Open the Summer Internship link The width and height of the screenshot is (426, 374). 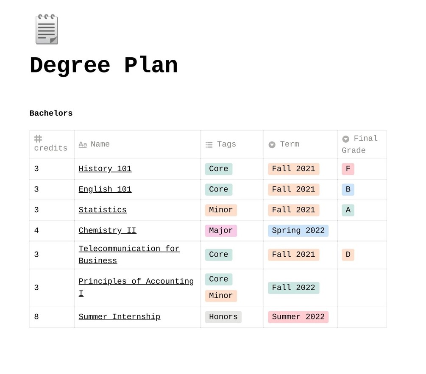[120, 316]
